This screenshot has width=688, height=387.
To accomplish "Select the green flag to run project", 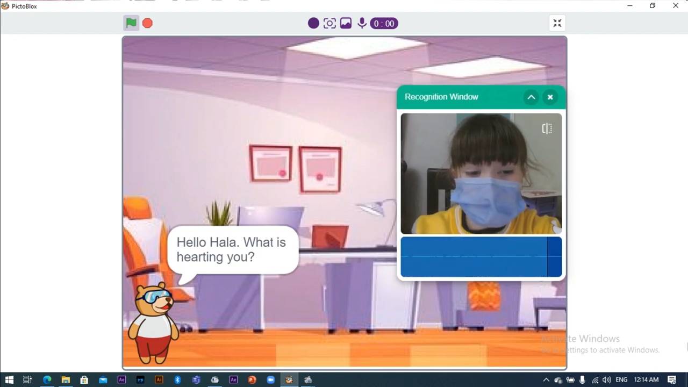I will click(131, 23).
